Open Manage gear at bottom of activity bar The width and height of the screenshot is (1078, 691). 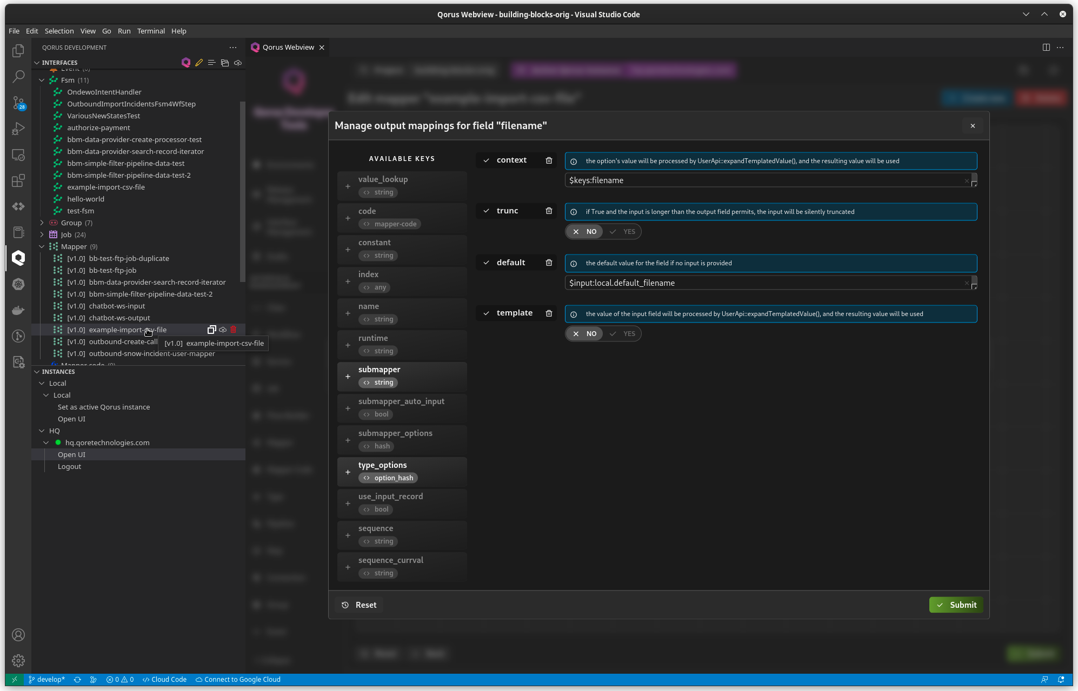tap(18, 661)
